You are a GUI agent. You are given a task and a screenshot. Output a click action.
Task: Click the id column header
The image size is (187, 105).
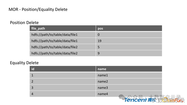coord(63,69)
